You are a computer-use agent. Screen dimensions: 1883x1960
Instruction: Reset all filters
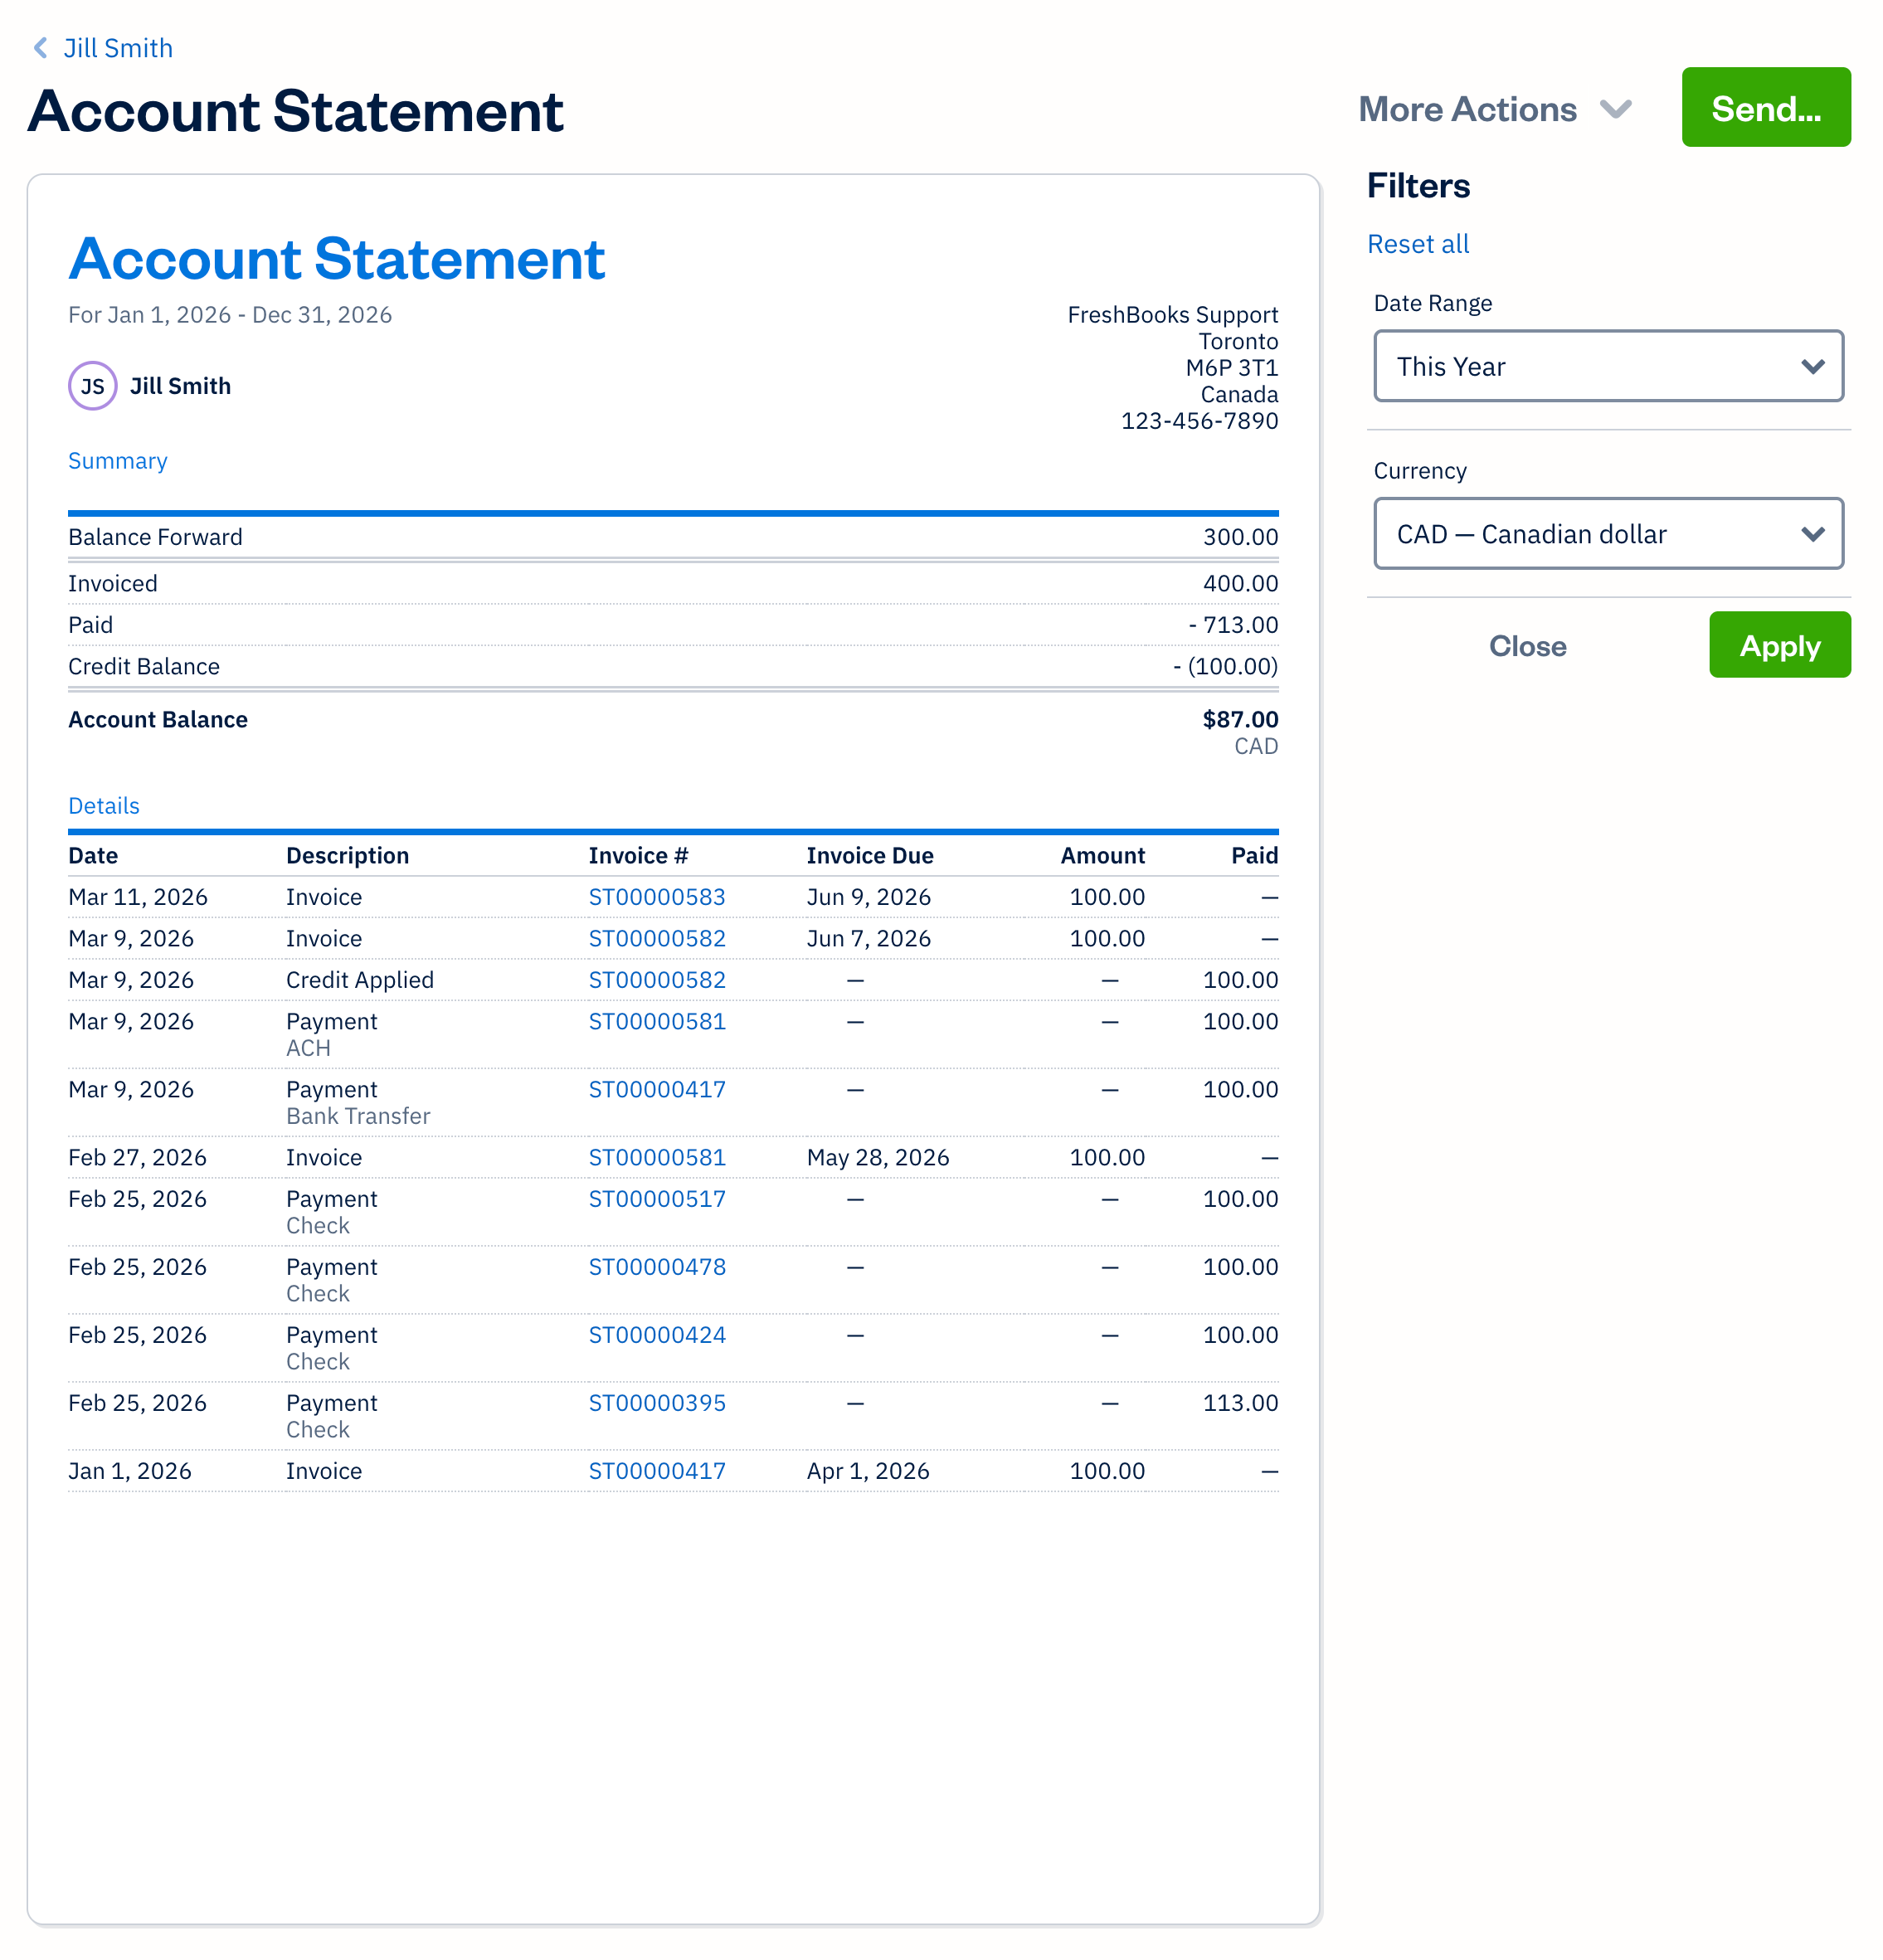(1418, 243)
